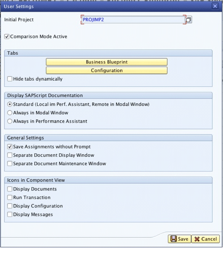Select Always in Performance Assistant option
Image resolution: width=223 pixels, height=255 pixels.
pyautogui.click(x=10, y=121)
